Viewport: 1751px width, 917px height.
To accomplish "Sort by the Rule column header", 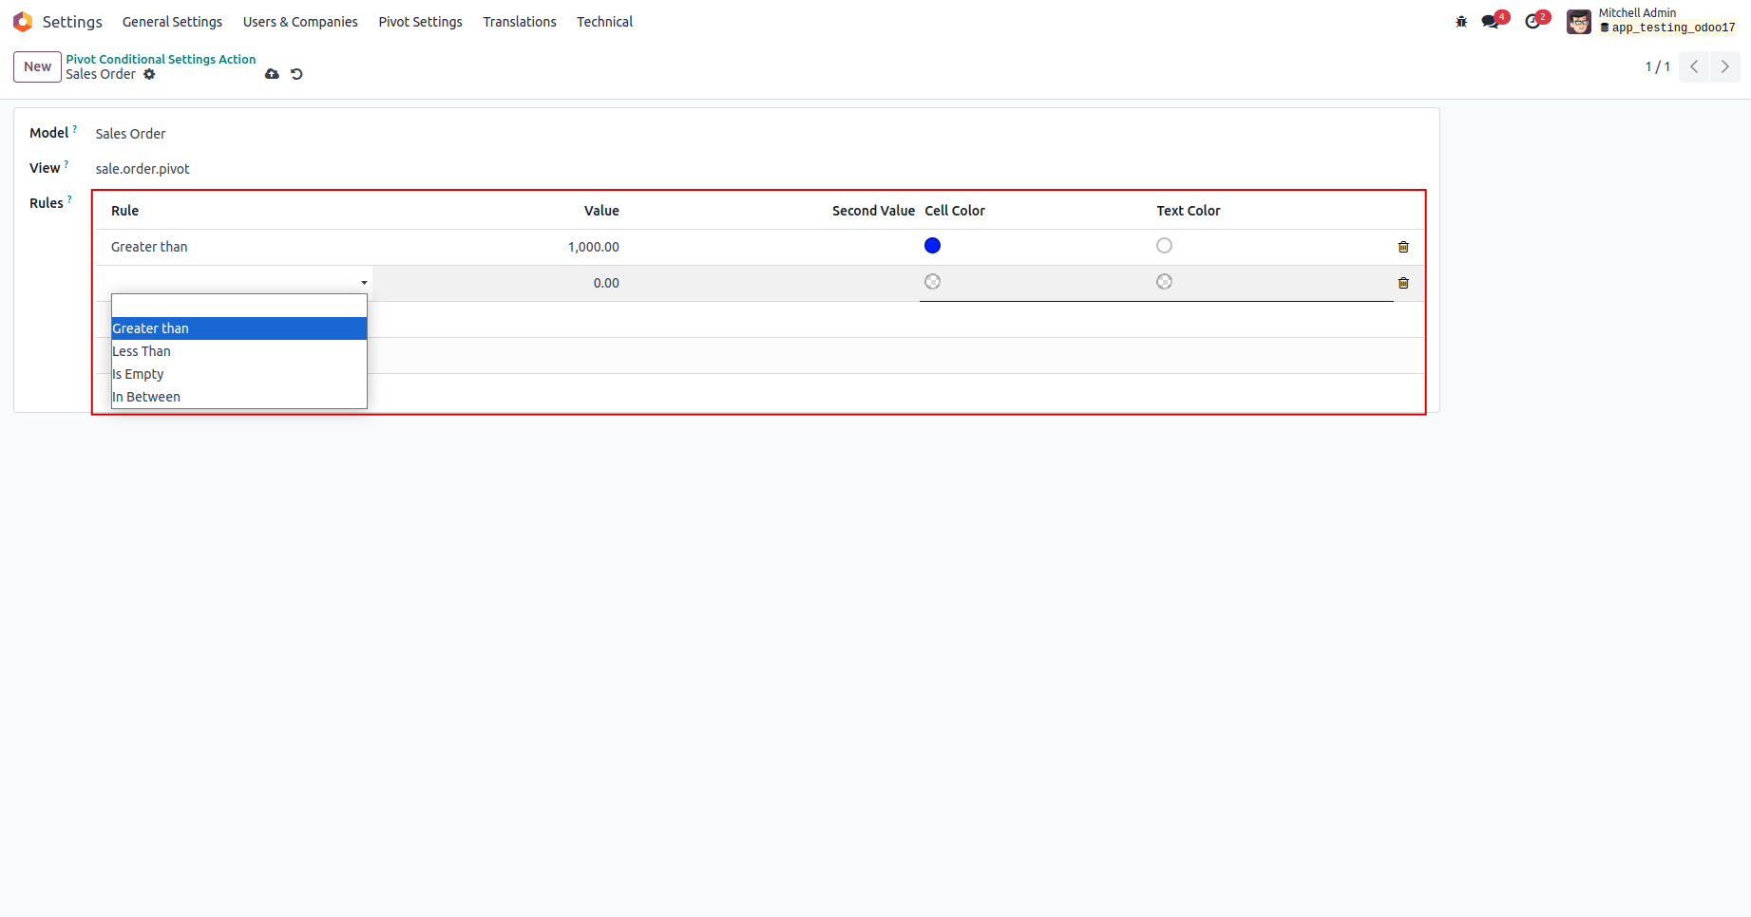I will [124, 211].
